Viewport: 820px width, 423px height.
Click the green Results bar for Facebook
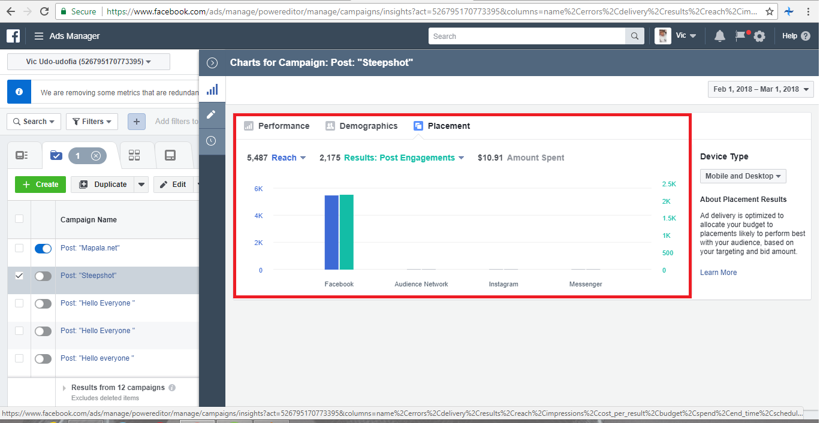pyautogui.click(x=346, y=232)
